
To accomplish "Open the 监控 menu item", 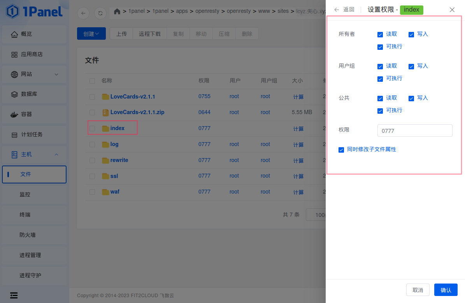I will (34, 195).
